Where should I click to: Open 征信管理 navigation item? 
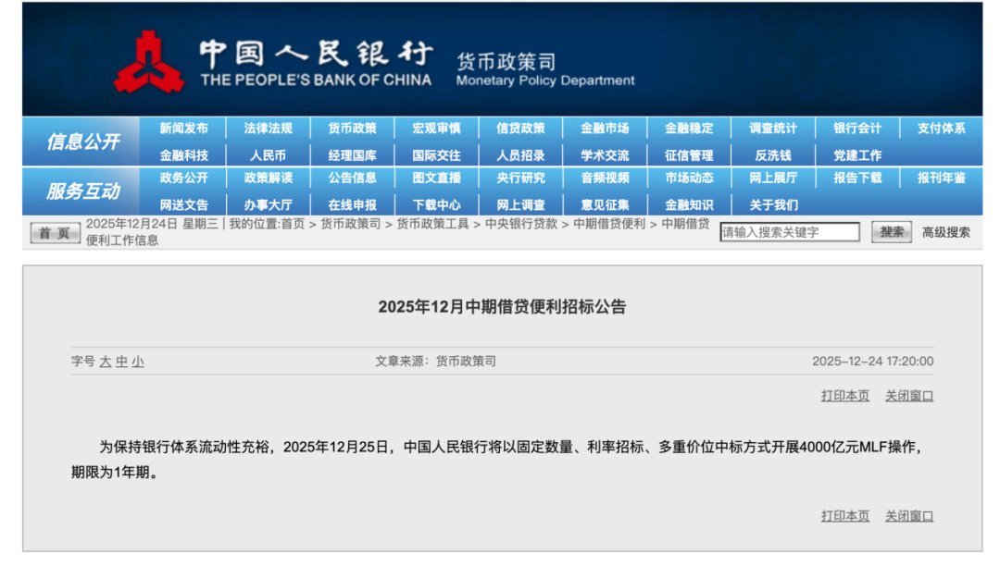[x=689, y=155]
